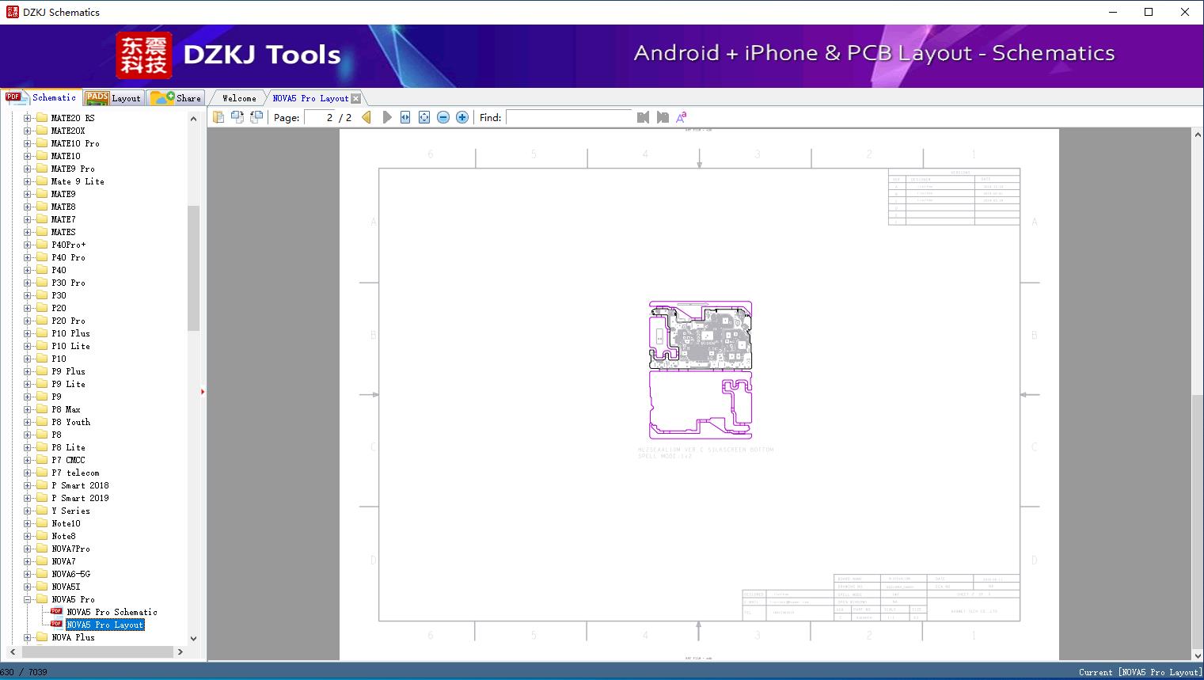Select the P9 Plus folder
Viewport: 1204px width, 680px height.
pyautogui.click(x=68, y=371)
